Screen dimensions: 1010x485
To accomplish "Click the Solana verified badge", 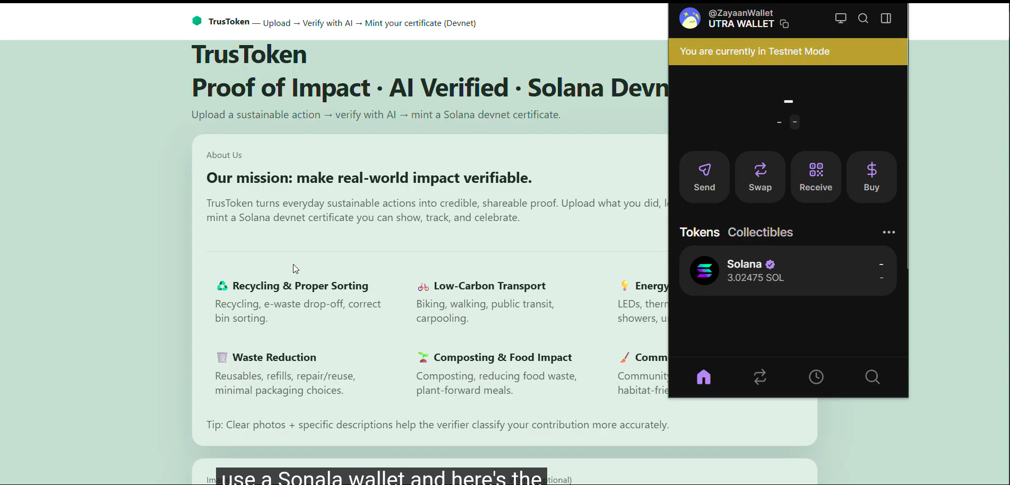I will tap(771, 264).
